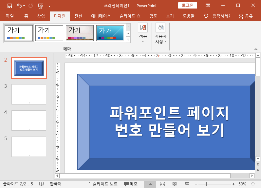Collapse the ribbon with the chevron
The width and height of the screenshot is (261, 188).
click(x=256, y=49)
